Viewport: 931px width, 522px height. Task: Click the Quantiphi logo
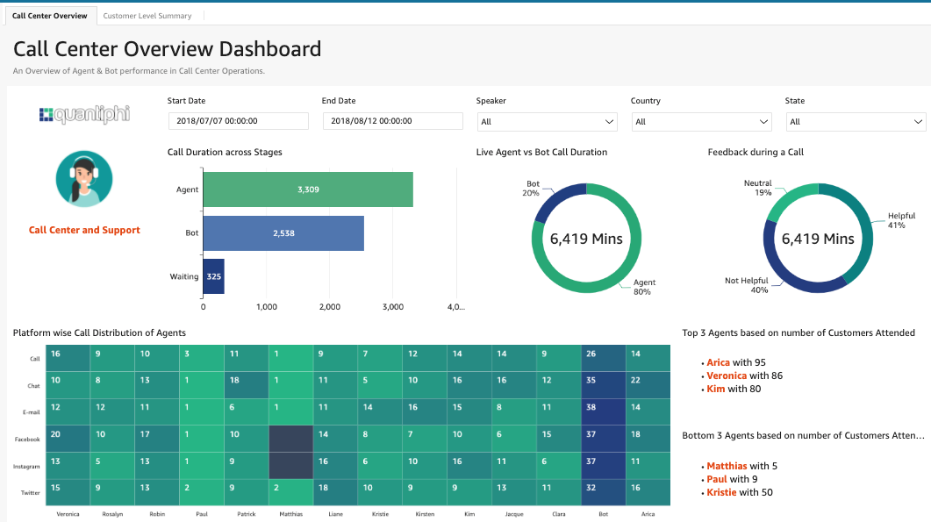click(84, 115)
